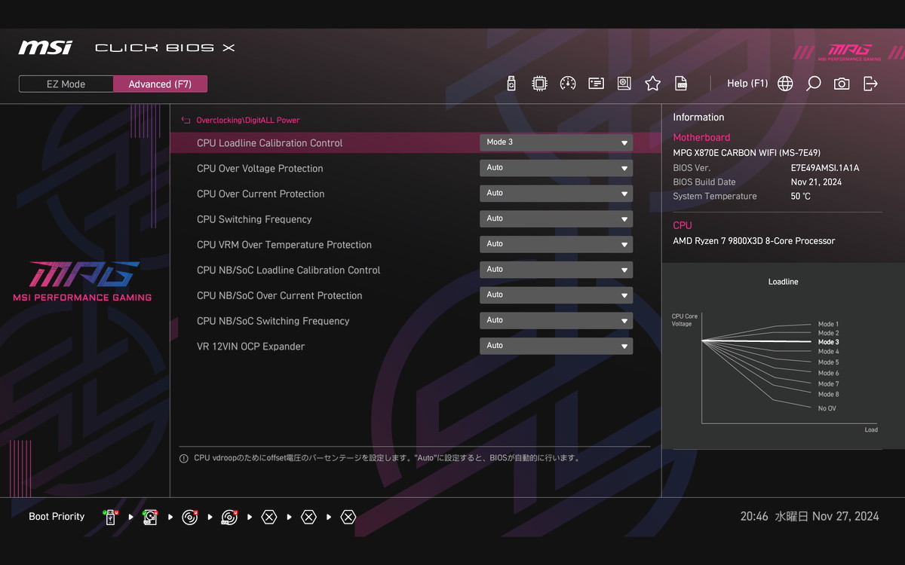Select CPU NB/SoC Over Current Protection label

[280, 295]
